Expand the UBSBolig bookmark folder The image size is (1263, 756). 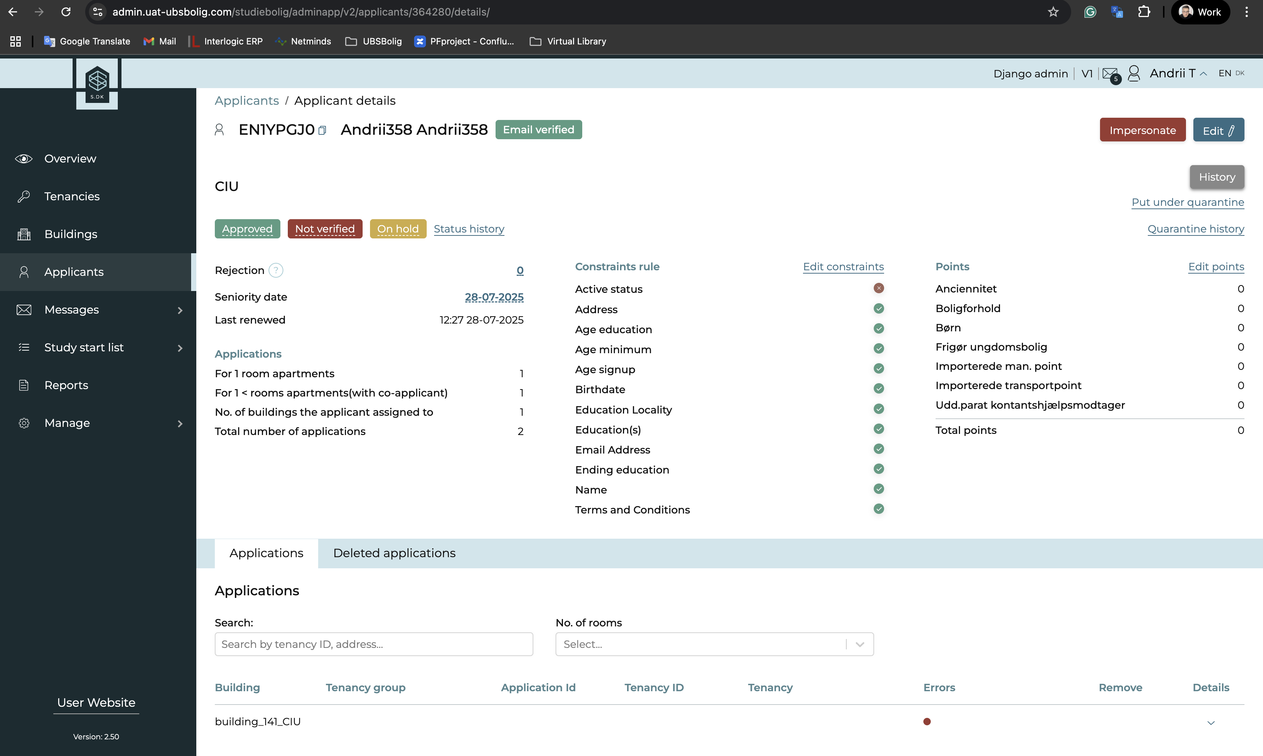click(x=373, y=41)
